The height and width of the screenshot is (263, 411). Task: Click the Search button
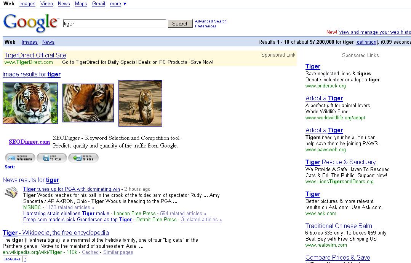click(x=180, y=24)
